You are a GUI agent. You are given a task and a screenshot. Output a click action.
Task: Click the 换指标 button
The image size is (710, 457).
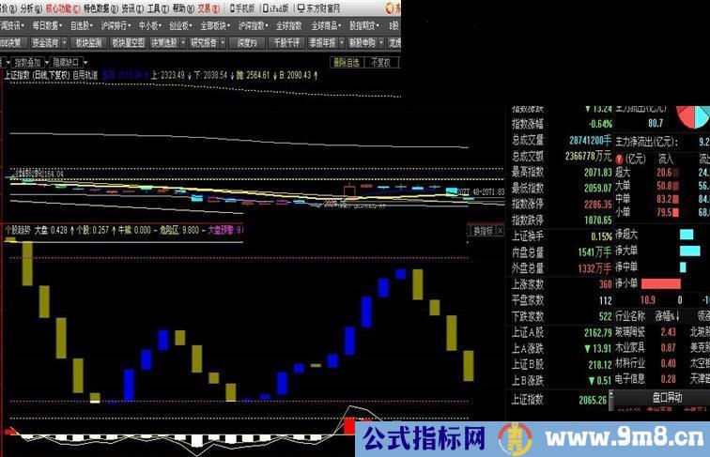tap(482, 229)
